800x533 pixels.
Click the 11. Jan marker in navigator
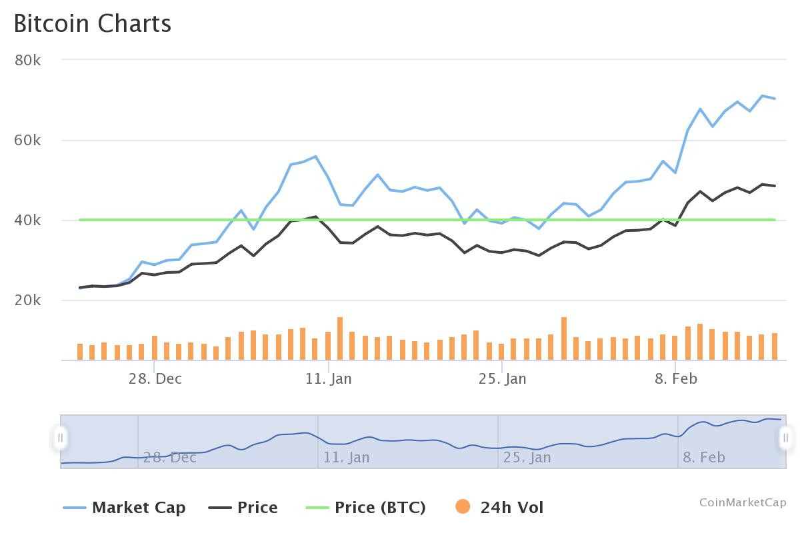tap(346, 458)
